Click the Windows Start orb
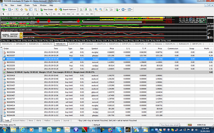 [x=4, y=130]
